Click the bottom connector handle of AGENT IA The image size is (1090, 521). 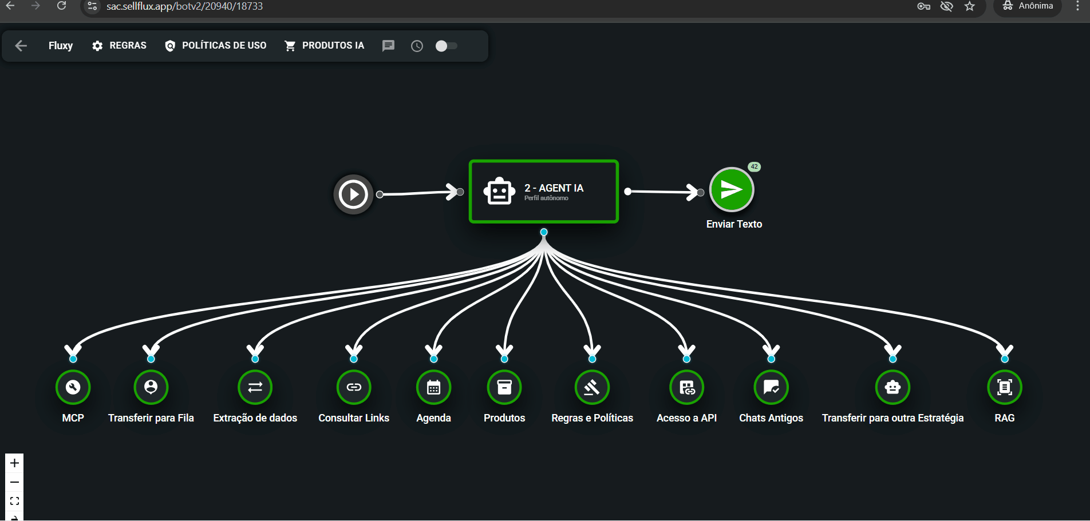click(x=544, y=232)
